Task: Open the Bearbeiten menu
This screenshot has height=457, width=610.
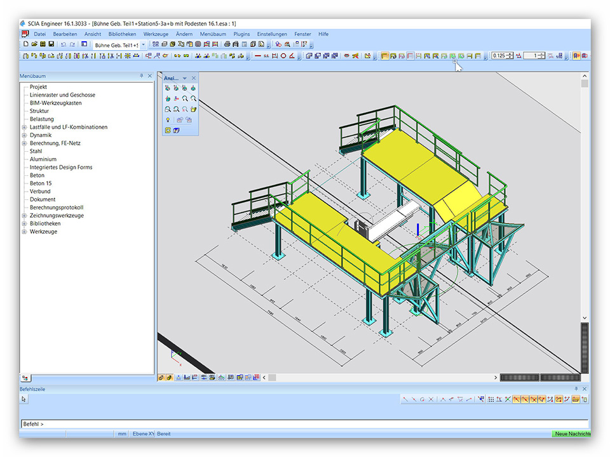Action: (x=65, y=34)
